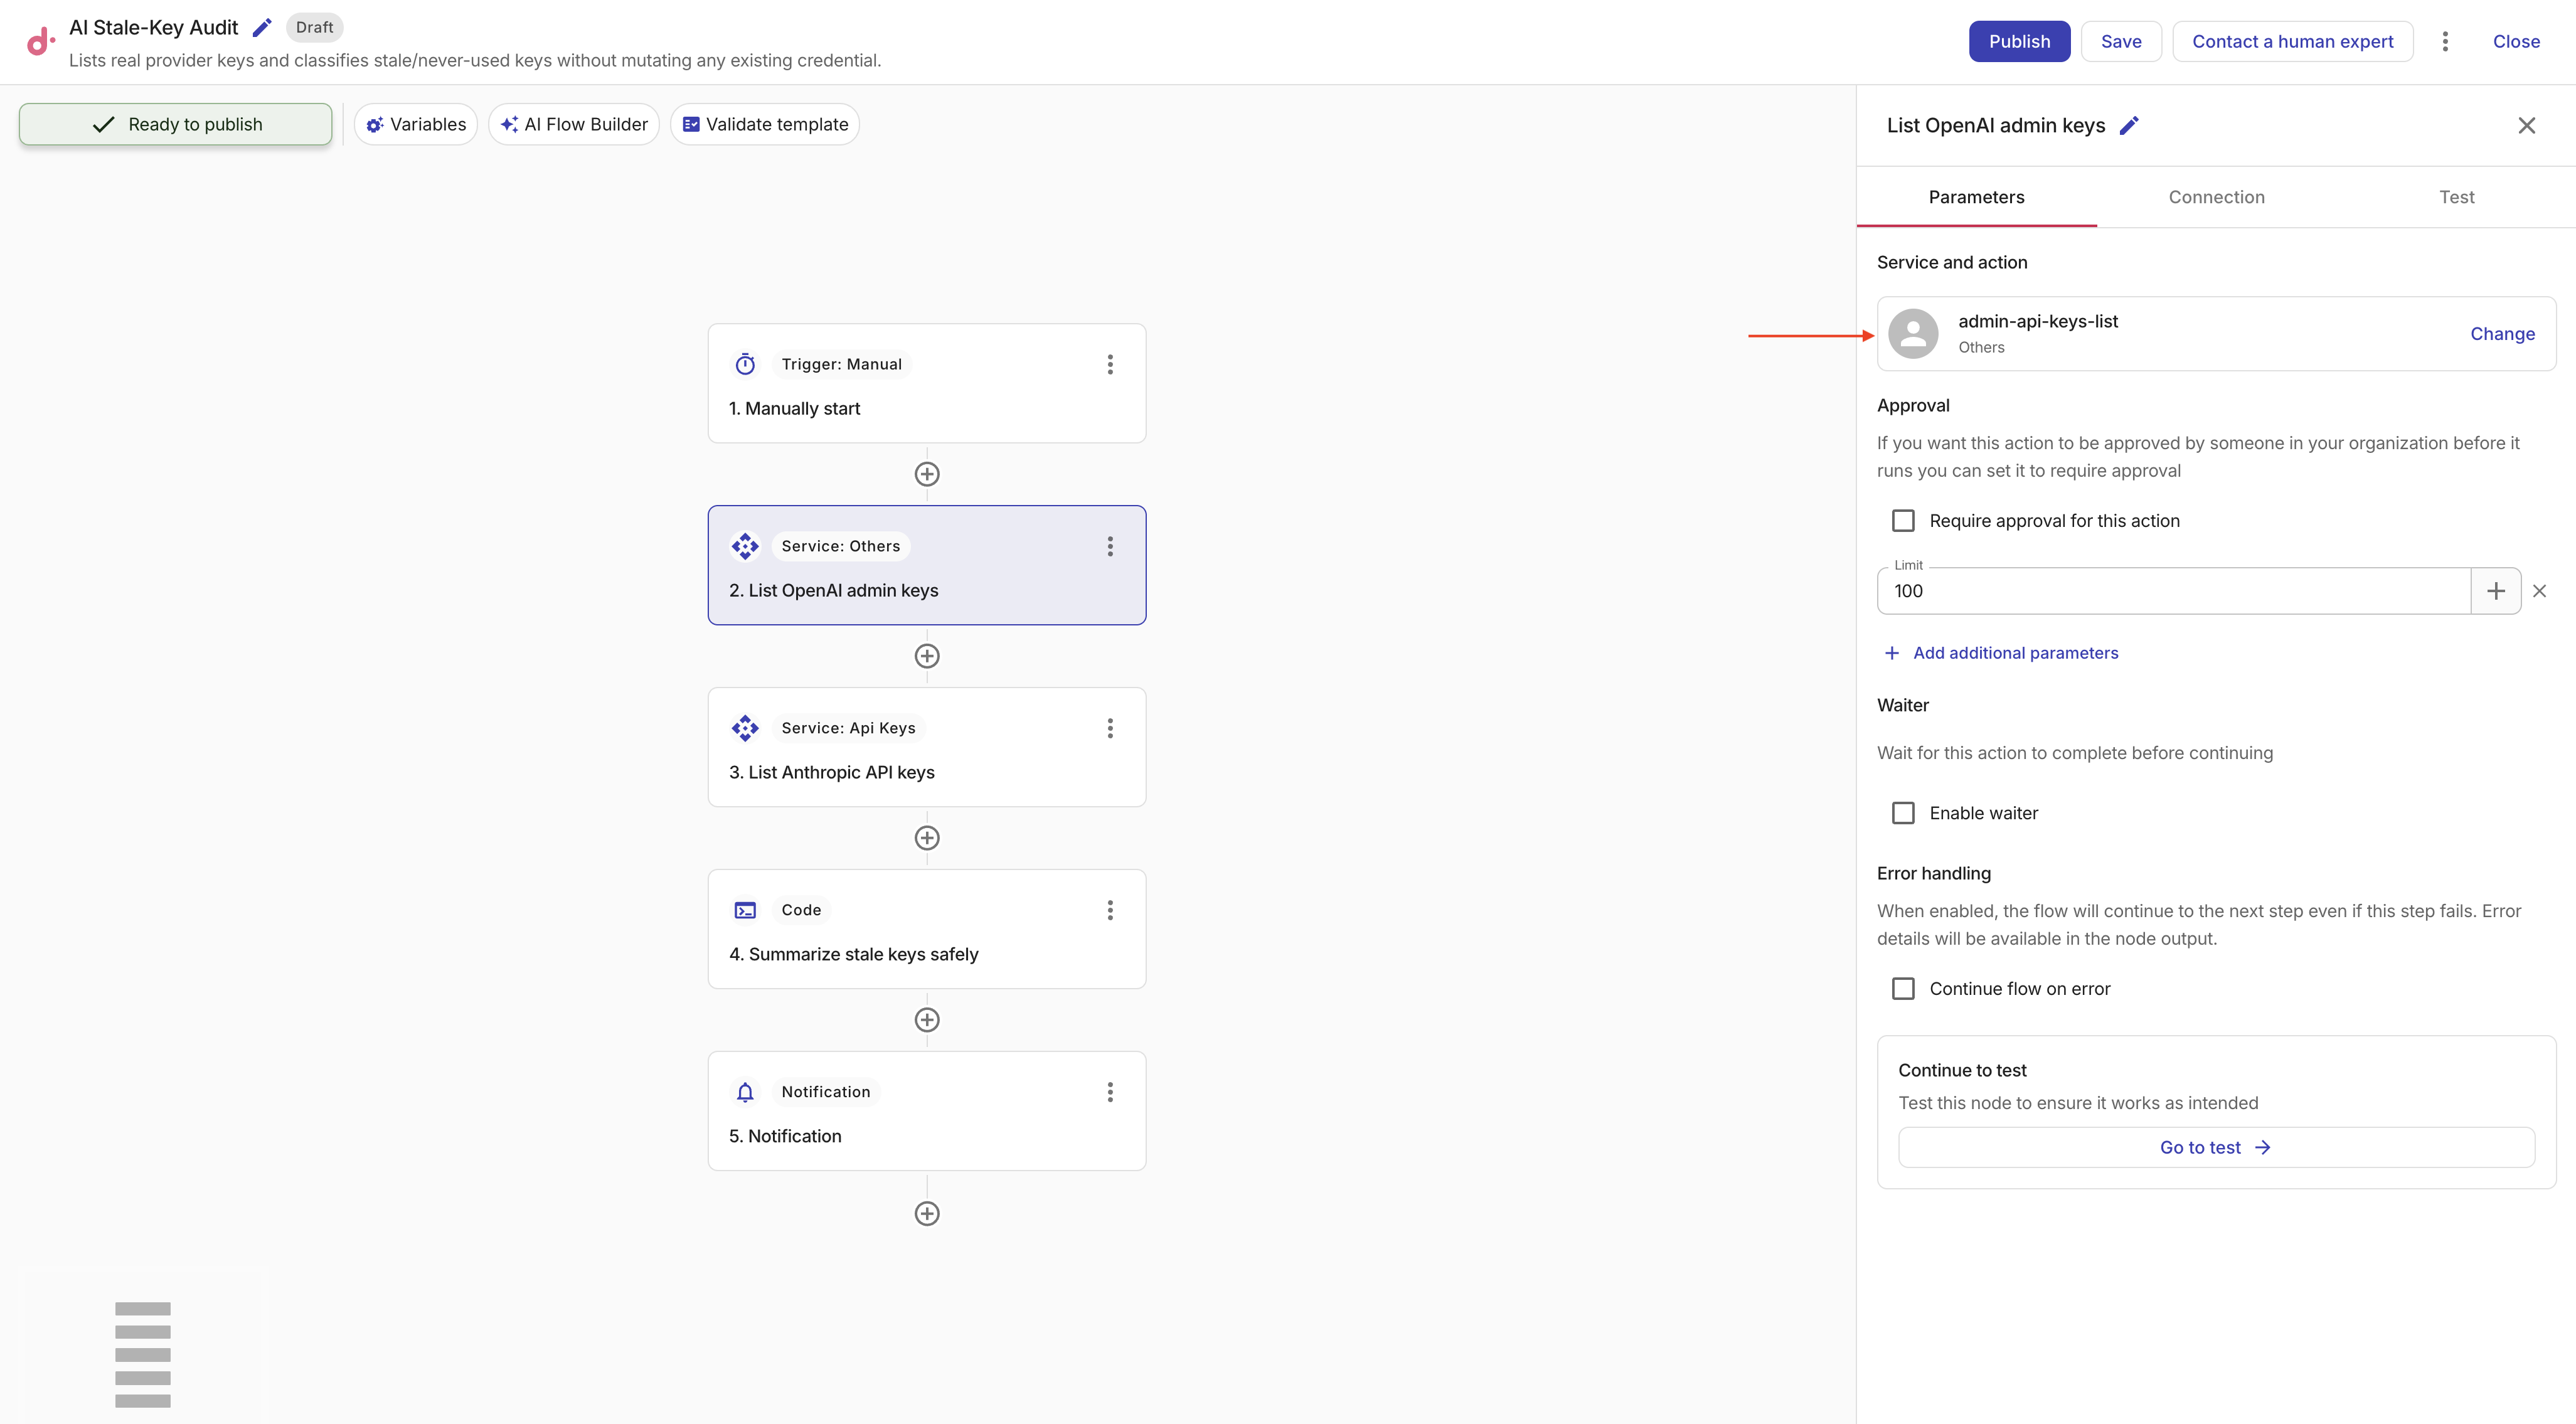Remove the Limit parameter with X

point(2539,591)
